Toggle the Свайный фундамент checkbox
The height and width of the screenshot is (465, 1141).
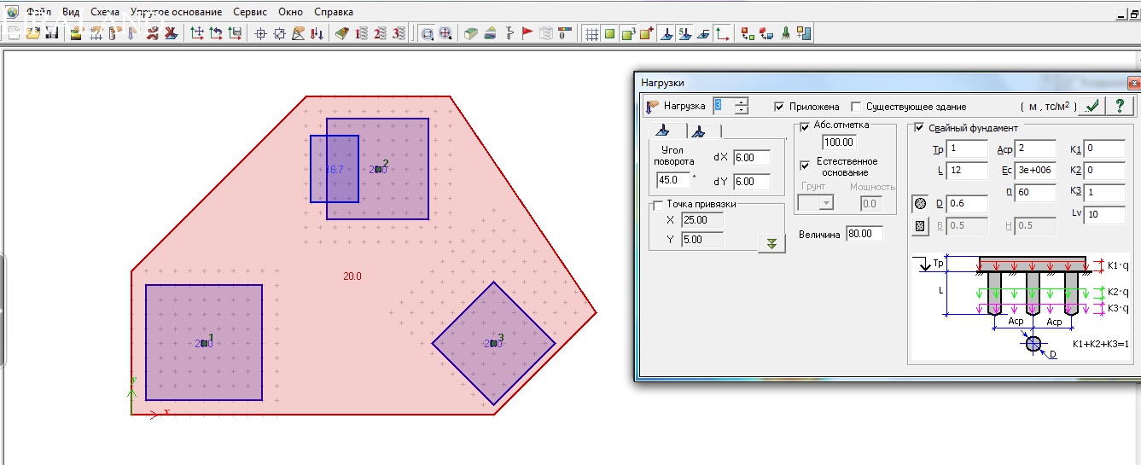click(x=919, y=128)
